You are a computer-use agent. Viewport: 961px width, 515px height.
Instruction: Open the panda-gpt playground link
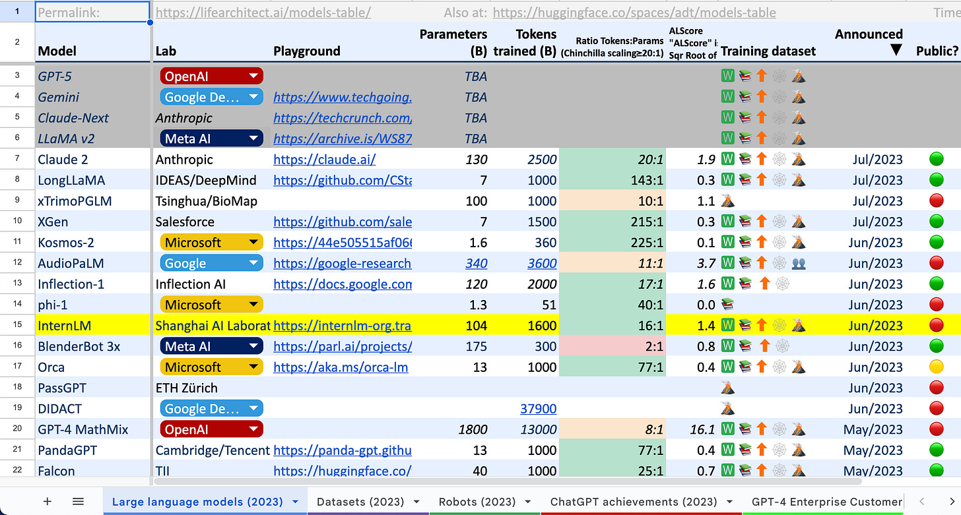tap(343, 450)
